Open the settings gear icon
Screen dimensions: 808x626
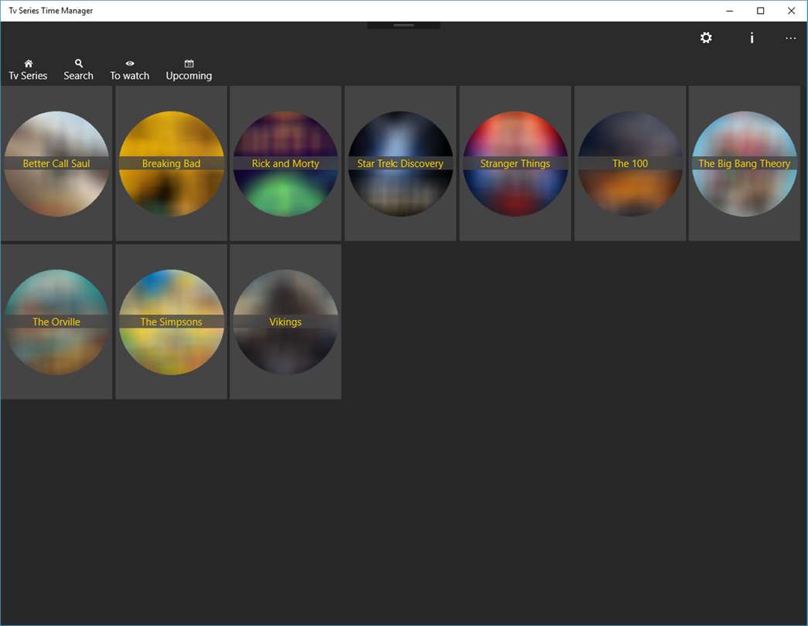point(706,38)
